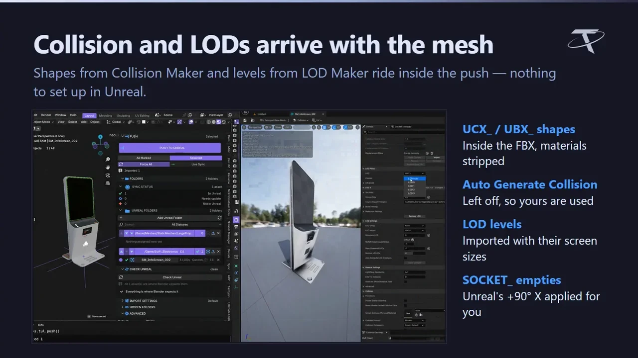Open the Global transform orientation dropdown
Viewport: 638px width, 358px height.
tap(116, 122)
